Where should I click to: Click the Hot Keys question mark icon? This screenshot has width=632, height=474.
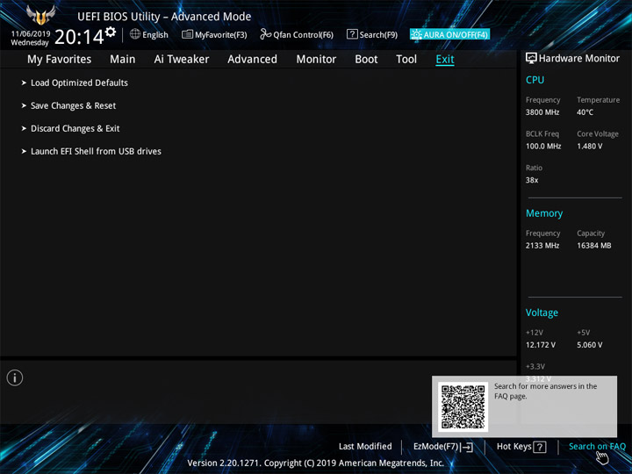(539, 447)
